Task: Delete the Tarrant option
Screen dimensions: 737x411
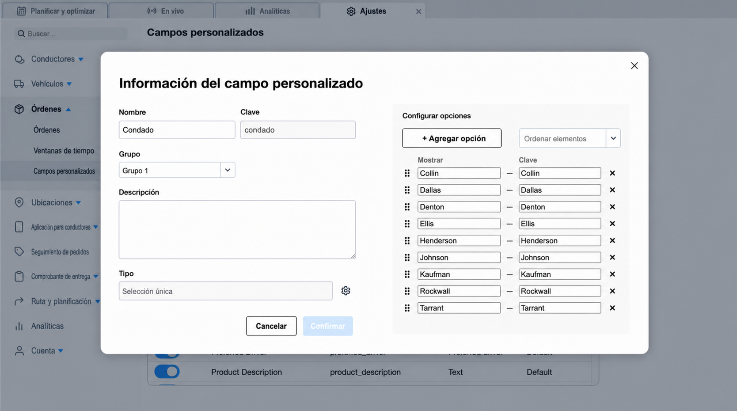Action: click(x=612, y=308)
